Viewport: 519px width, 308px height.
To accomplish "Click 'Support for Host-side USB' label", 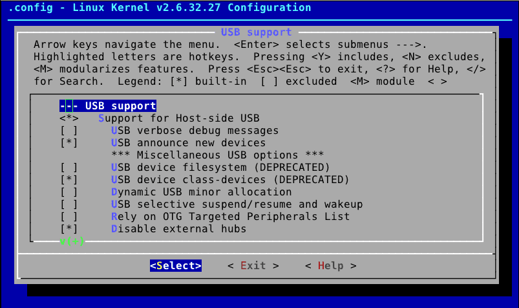I will click(x=179, y=118).
